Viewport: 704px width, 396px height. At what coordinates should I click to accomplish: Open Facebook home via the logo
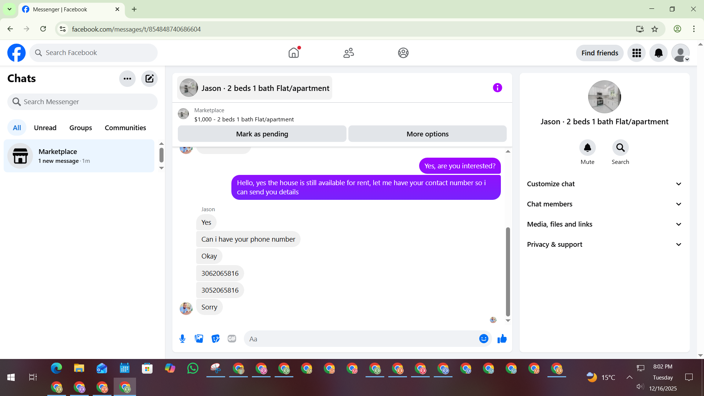point(16,53)
